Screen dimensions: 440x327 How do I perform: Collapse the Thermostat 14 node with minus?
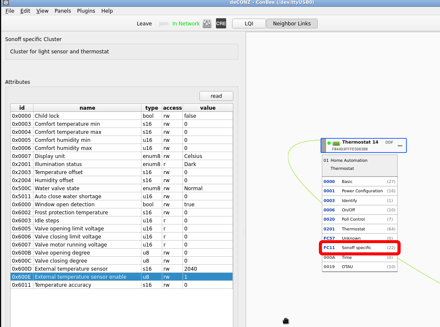click(400, 146)
